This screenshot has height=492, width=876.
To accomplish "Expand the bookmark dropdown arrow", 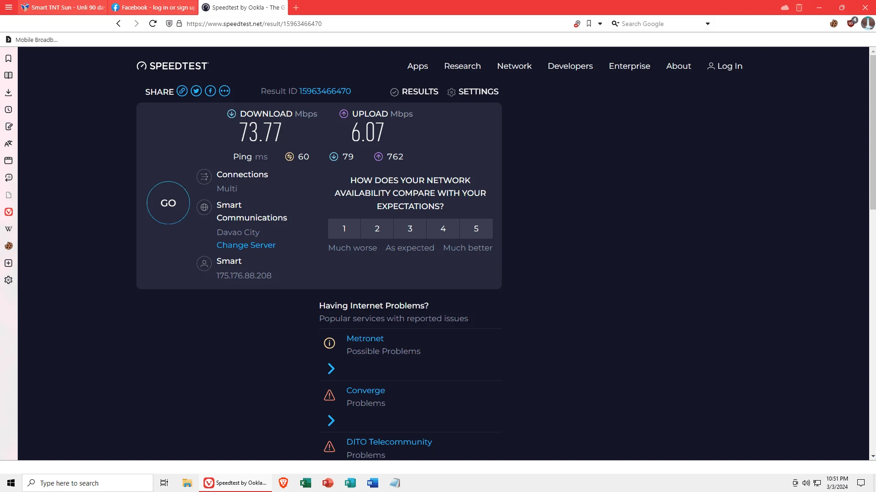I will coord(600,24).
